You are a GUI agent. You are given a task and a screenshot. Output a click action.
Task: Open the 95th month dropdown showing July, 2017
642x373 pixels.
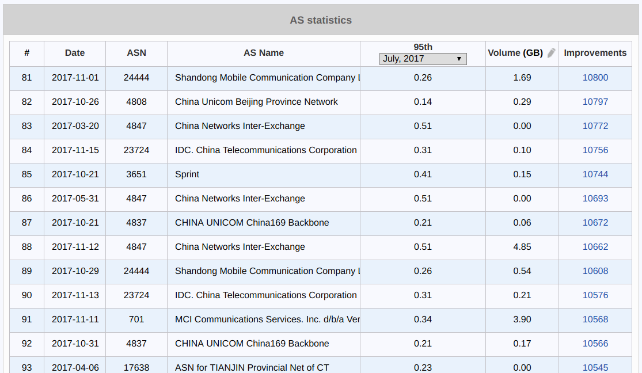click(423, 59)
